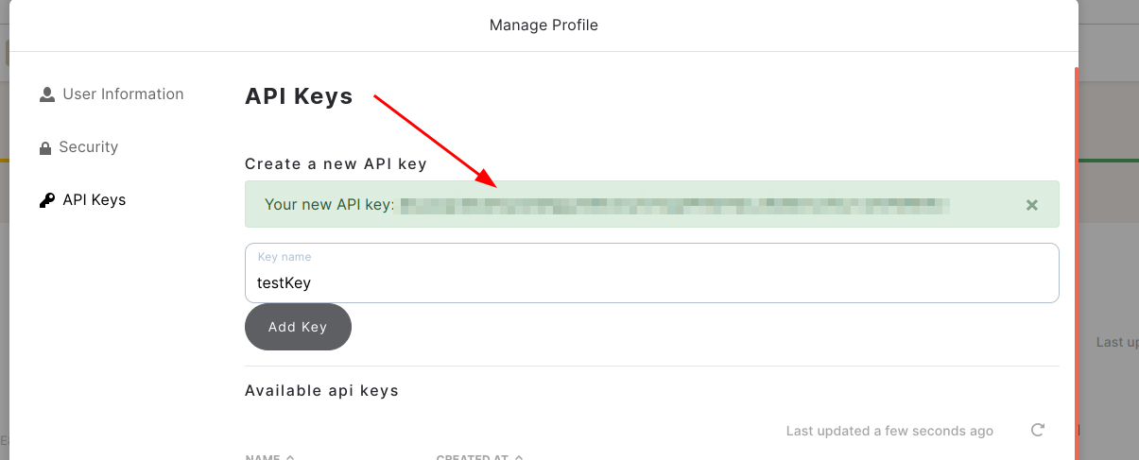The height and width of the screenshot is (460, 1139).
Task: Click the 'Available api keys' heading
Action: click(321, 391)
